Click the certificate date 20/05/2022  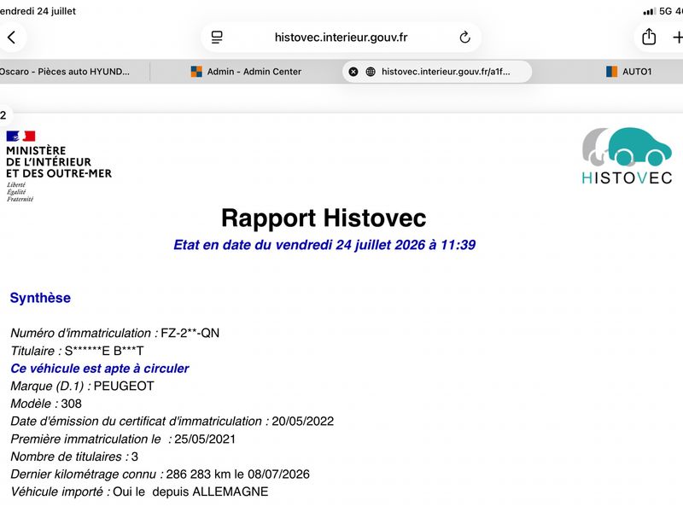(x=303, y=422)
